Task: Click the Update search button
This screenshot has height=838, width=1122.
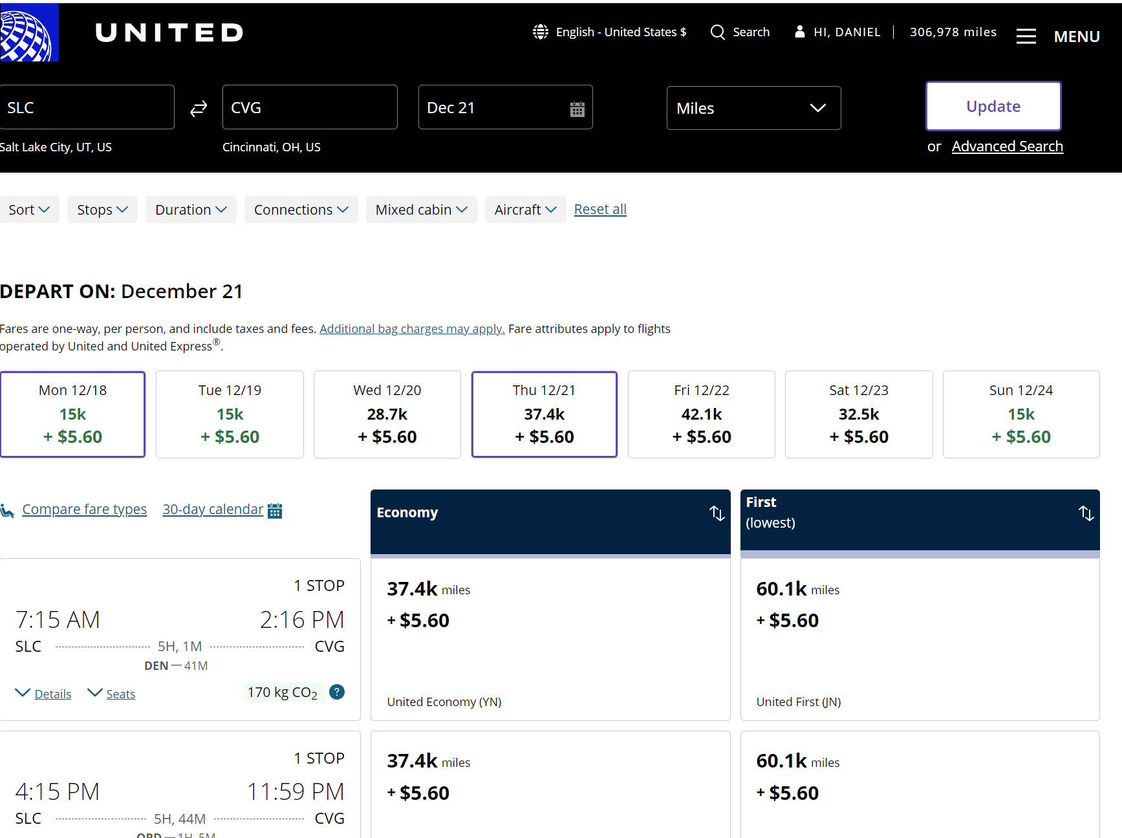Action: [x=993, y=106]
